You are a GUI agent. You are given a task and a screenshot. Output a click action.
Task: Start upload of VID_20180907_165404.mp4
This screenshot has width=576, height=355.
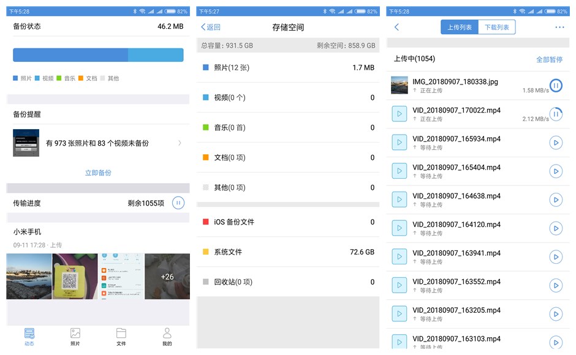tap(556, 171)
